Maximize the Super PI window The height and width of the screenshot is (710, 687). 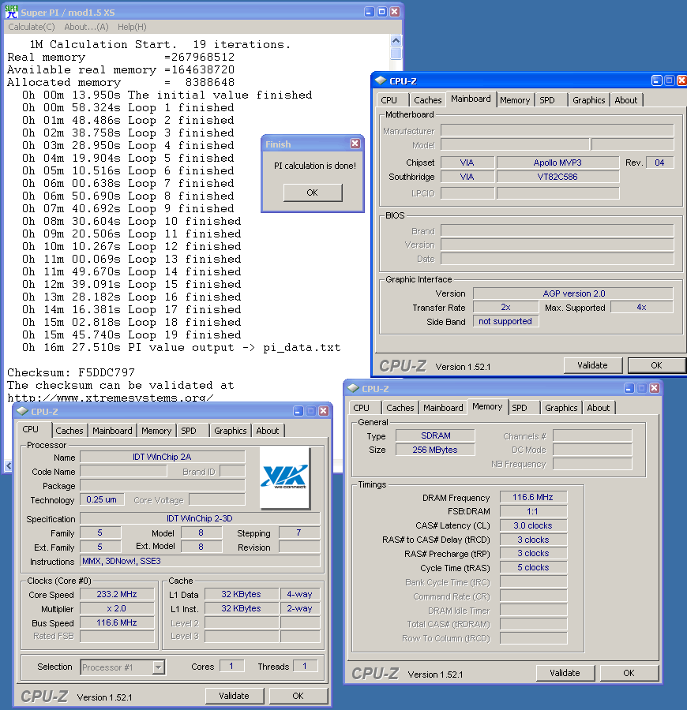click(x=381, y=12)
